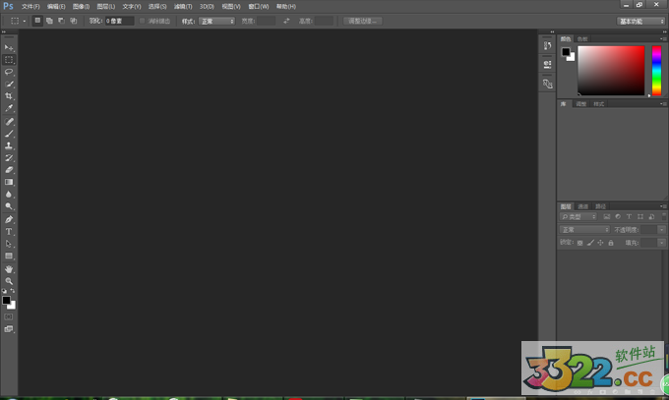Toggle lock all padlock icon

pyautogui.click(x=611, y=243)
